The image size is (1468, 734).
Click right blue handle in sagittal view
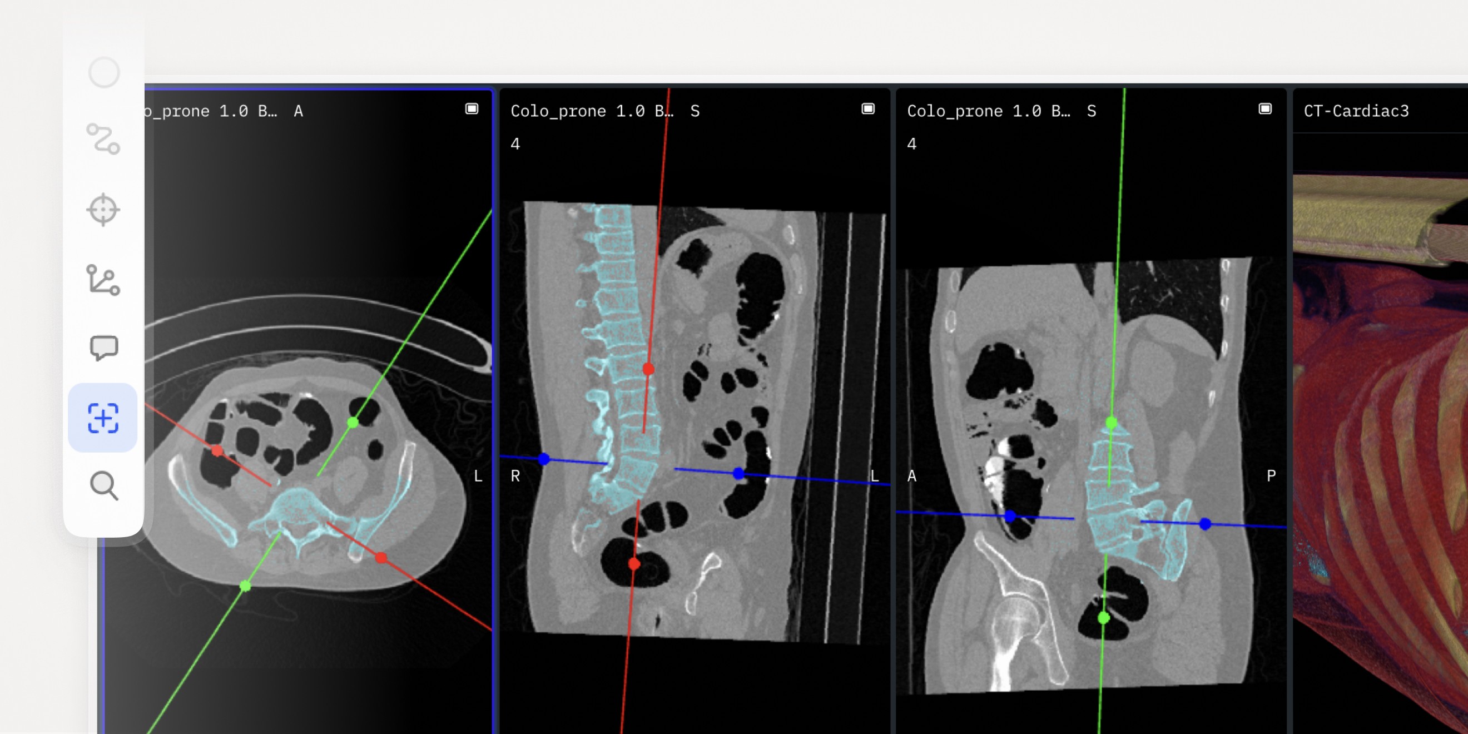1205,524
